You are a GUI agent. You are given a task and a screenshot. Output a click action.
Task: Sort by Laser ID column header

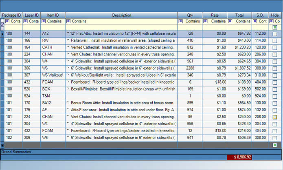point(31,15)
